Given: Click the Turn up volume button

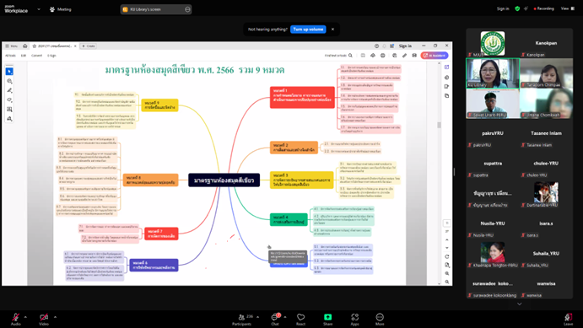Looking at the screenshot, I should tap(308, 30).
